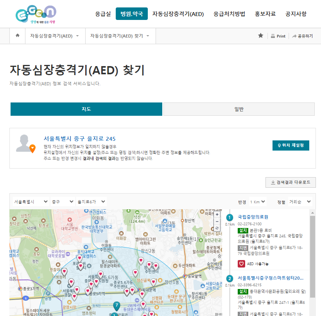
Task: Click the 두산아파트 map marker icon
Action: pyautogui.click(x=175, y=266)
